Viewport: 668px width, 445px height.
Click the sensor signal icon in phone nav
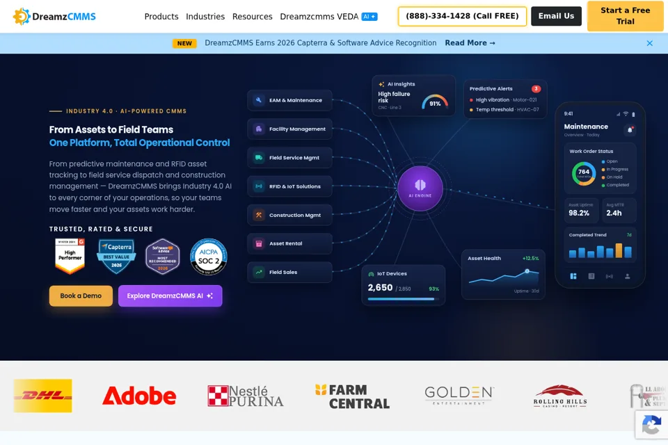click(610, 276)
